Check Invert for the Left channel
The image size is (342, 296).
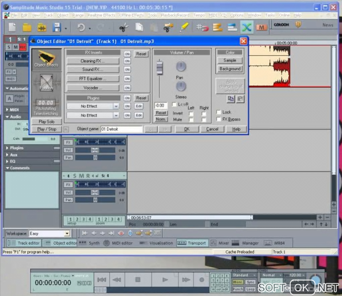(191, 114)
